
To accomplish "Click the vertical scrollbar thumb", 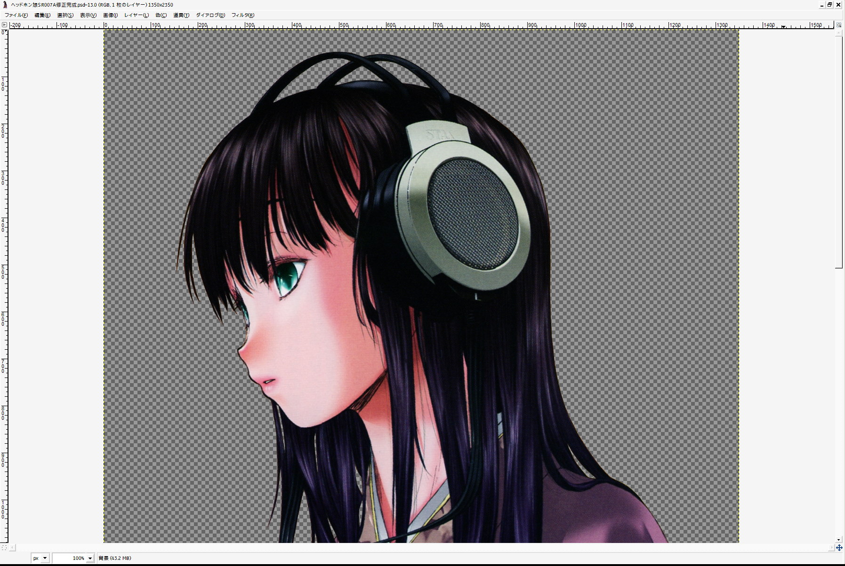I will (x=839, y=152).
